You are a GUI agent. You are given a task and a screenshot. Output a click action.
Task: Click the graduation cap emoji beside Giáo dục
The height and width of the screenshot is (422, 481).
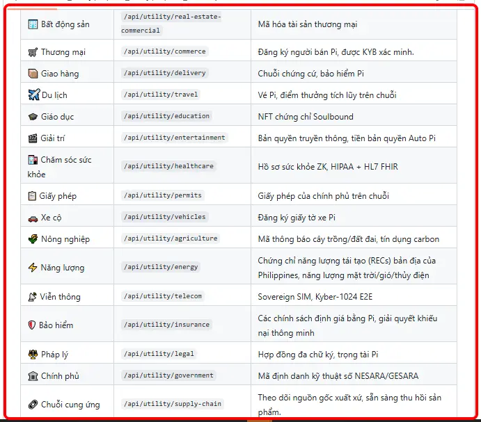tap(33, 117)
